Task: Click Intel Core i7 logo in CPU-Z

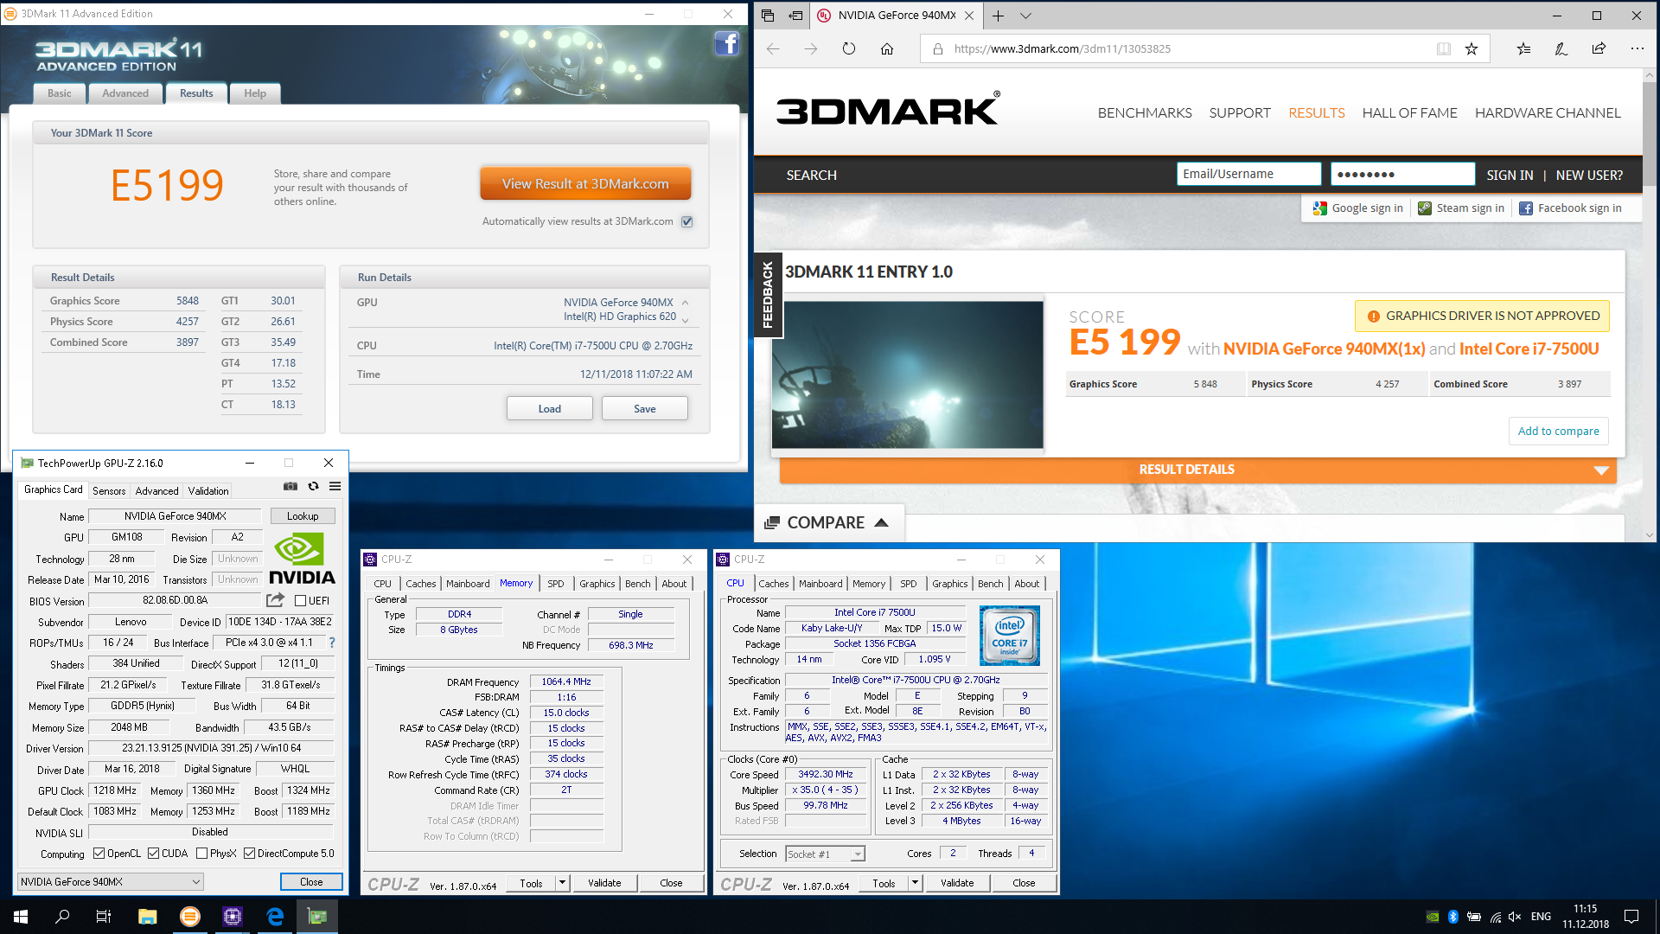Action: pos(1009,635)
